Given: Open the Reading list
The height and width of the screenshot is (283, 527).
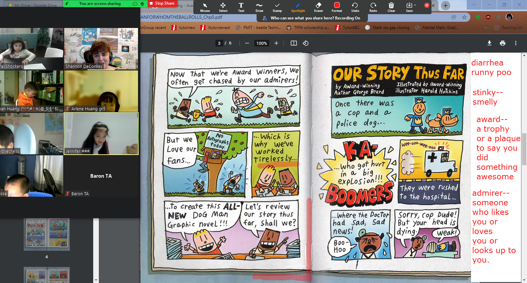Looking at the screenshot, I should [509, 28].
